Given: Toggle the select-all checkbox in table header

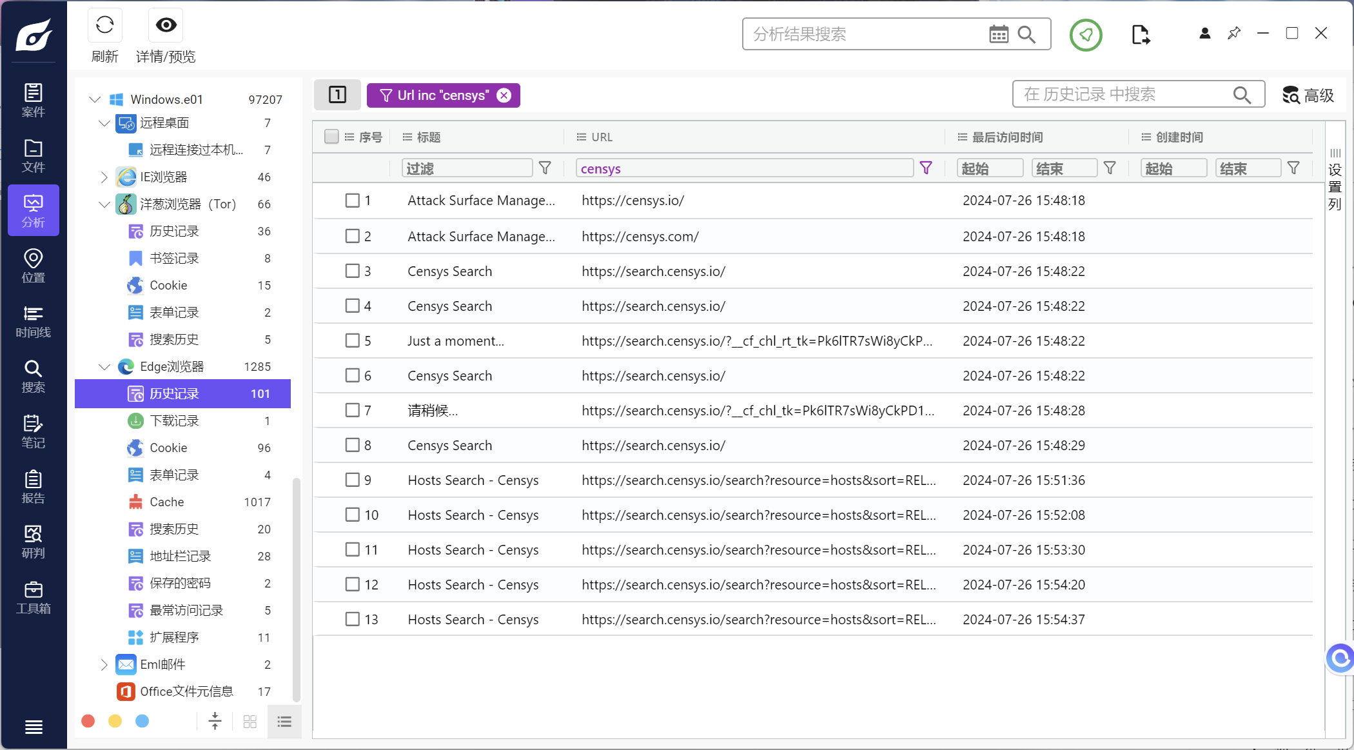Looking at the screenshot, I should tap(331, 136).
